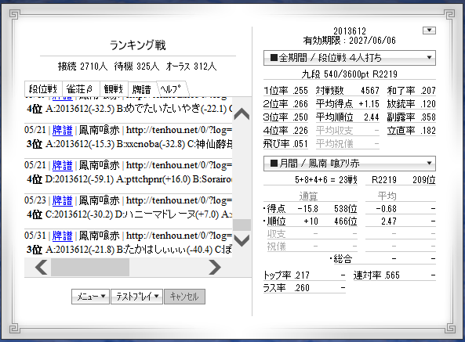Open the テストプレイ dropdown button

pos(136,297)
